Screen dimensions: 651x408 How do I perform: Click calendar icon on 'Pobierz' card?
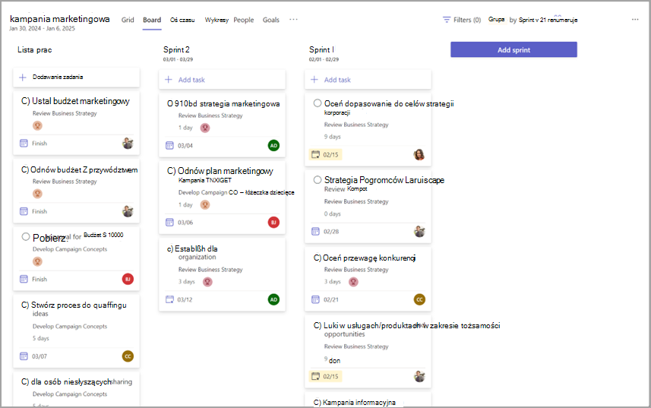(24, 279)
